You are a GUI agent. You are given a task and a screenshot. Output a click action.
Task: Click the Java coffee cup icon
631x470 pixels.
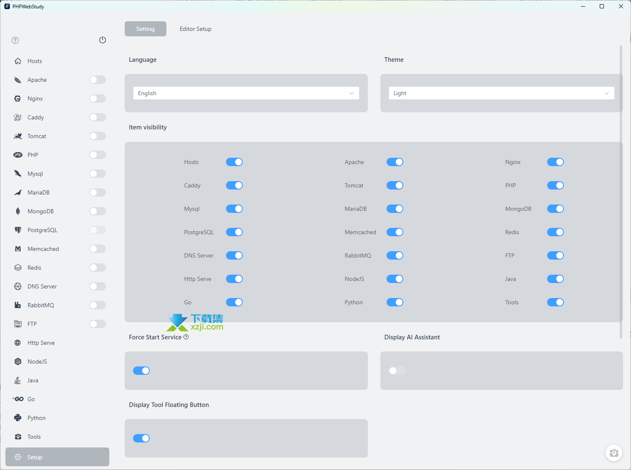pos(18,380)
